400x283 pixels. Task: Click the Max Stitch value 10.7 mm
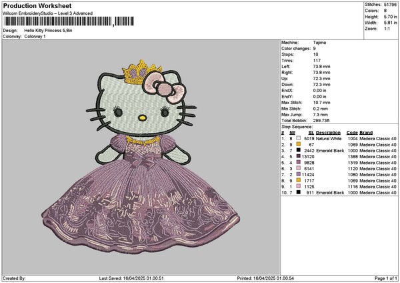coord(322,103)
